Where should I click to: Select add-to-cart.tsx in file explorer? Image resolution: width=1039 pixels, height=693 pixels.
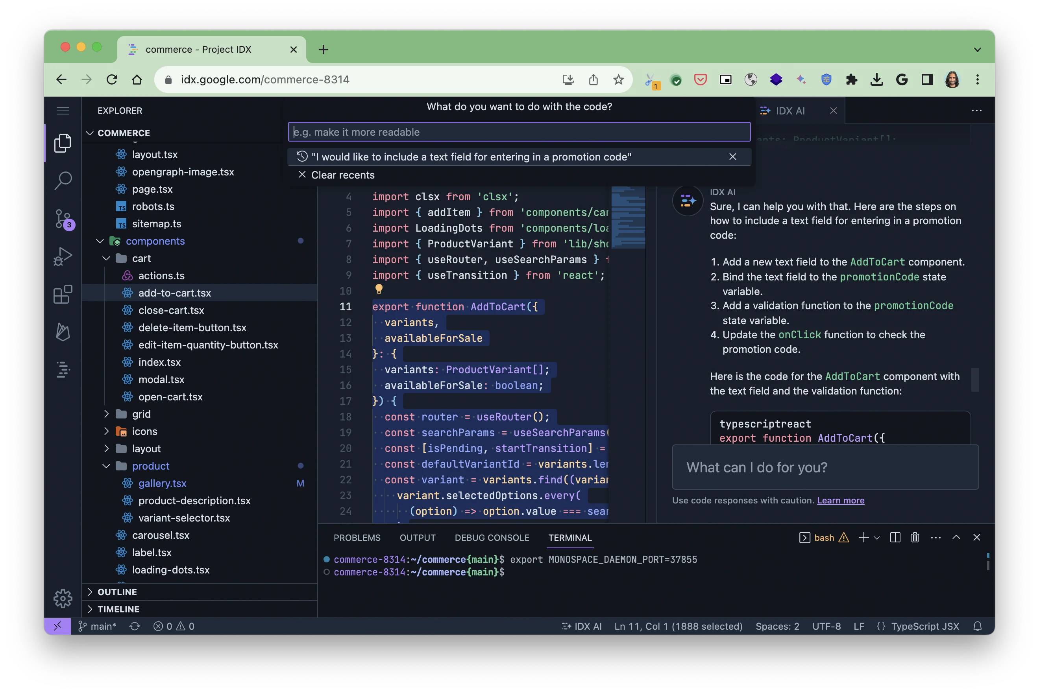pos(174,292)
